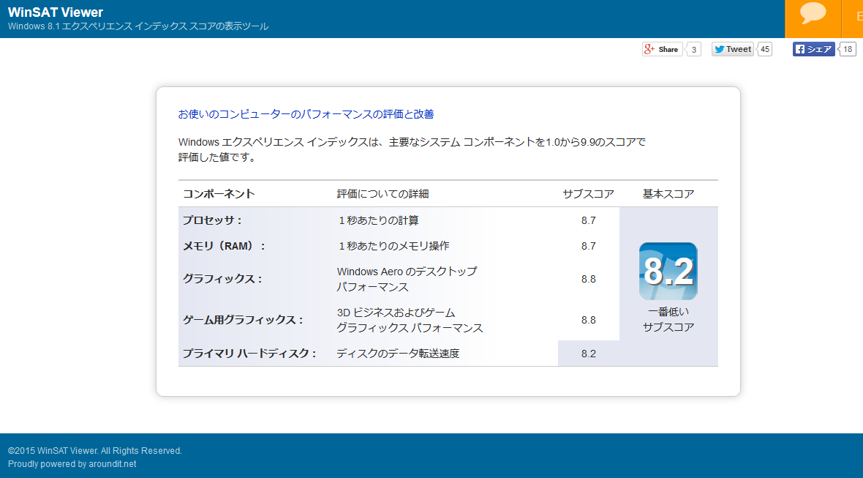This screenshot has height=478, width=863.
Task: Select the サブスコア column header
Action: (x=588, y=194)
